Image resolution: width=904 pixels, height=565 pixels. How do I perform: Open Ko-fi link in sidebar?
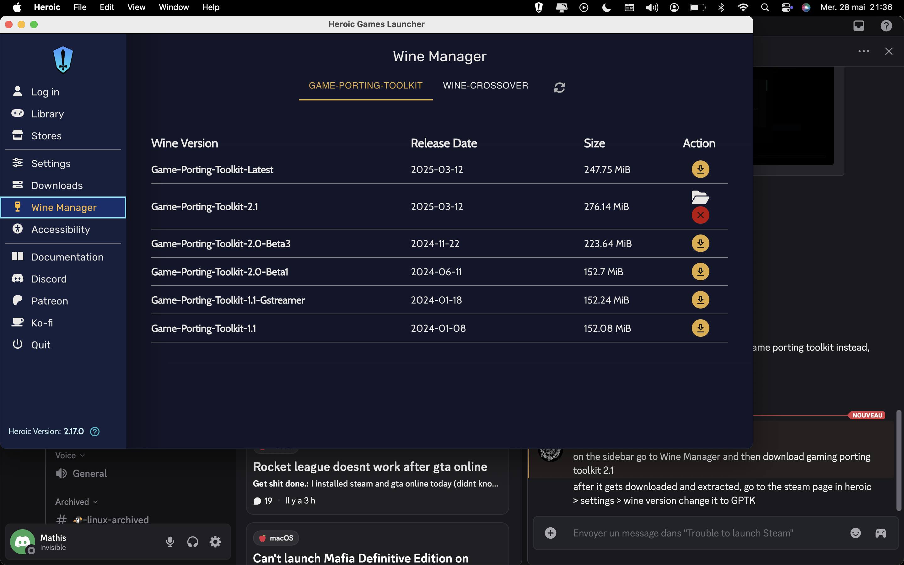(x=63, y=322)
